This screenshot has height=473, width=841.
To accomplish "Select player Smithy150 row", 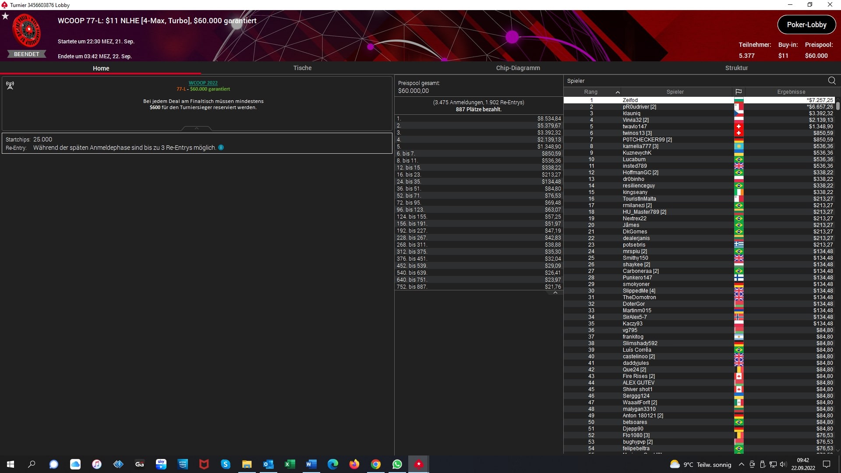I will 699,258.
